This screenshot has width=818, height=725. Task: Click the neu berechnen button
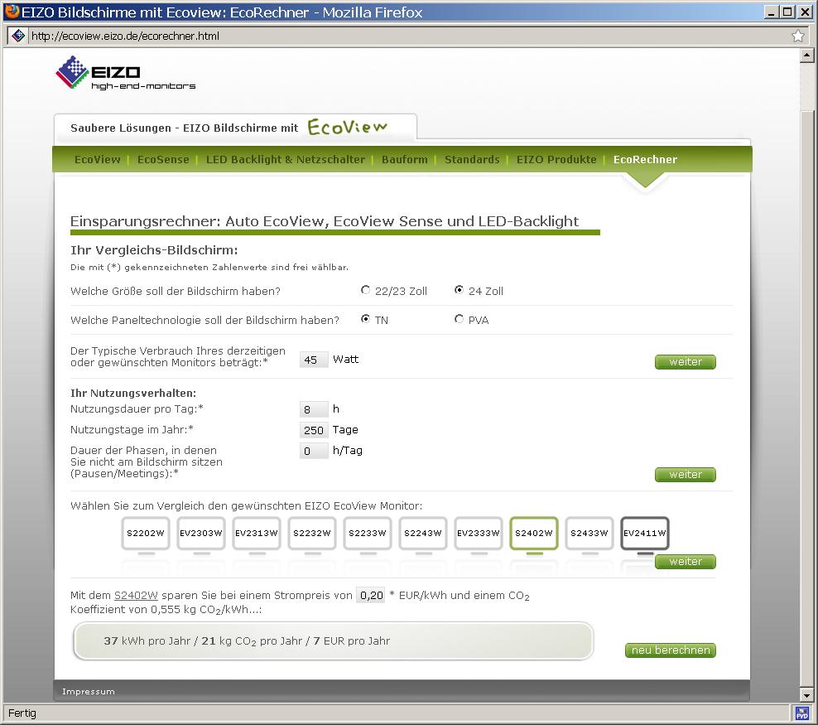point(671,650)
